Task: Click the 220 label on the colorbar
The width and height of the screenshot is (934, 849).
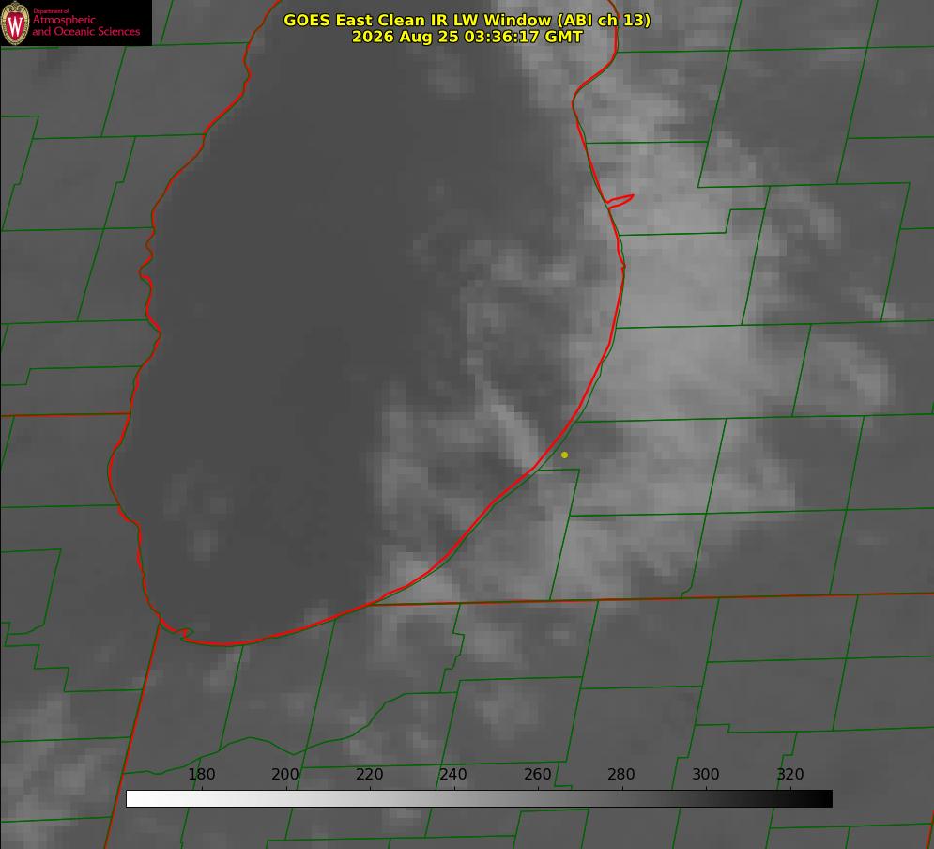Action: [x=369, y=774]
